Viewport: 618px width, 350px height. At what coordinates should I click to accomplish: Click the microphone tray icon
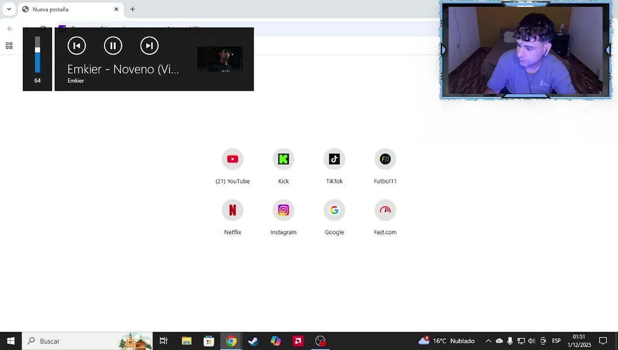coord(510,341)
